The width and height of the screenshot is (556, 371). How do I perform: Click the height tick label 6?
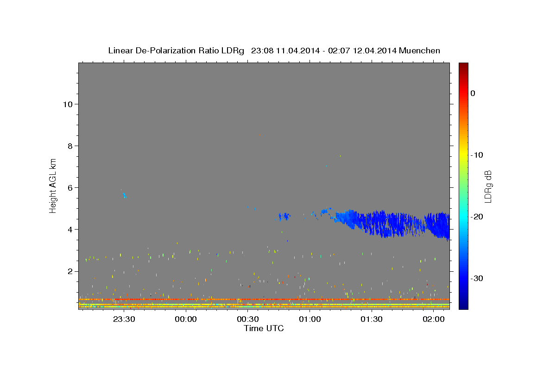tap(69, 187)
